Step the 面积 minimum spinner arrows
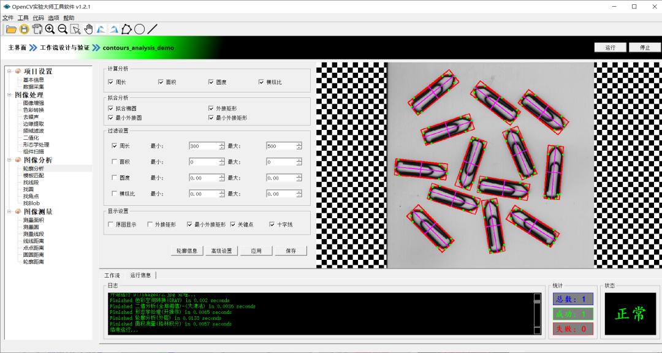The height and width of the screenshot is (353, 662). pyautogui.click(x=222, y=162)
